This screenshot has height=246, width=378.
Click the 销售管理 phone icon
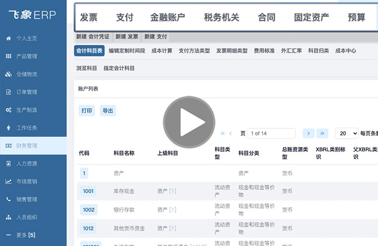point(8,199)
